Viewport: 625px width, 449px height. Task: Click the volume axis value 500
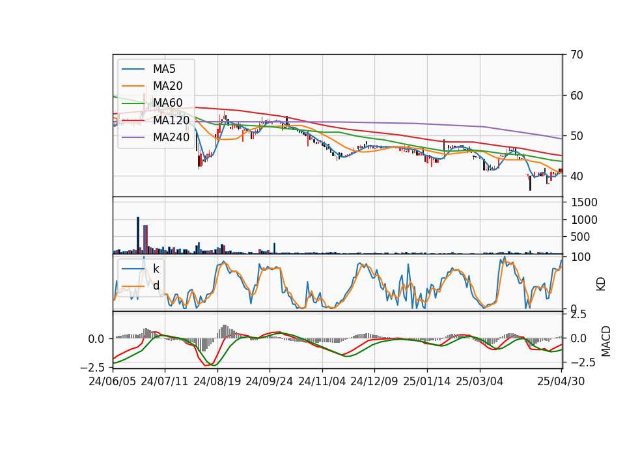(581, 237)
